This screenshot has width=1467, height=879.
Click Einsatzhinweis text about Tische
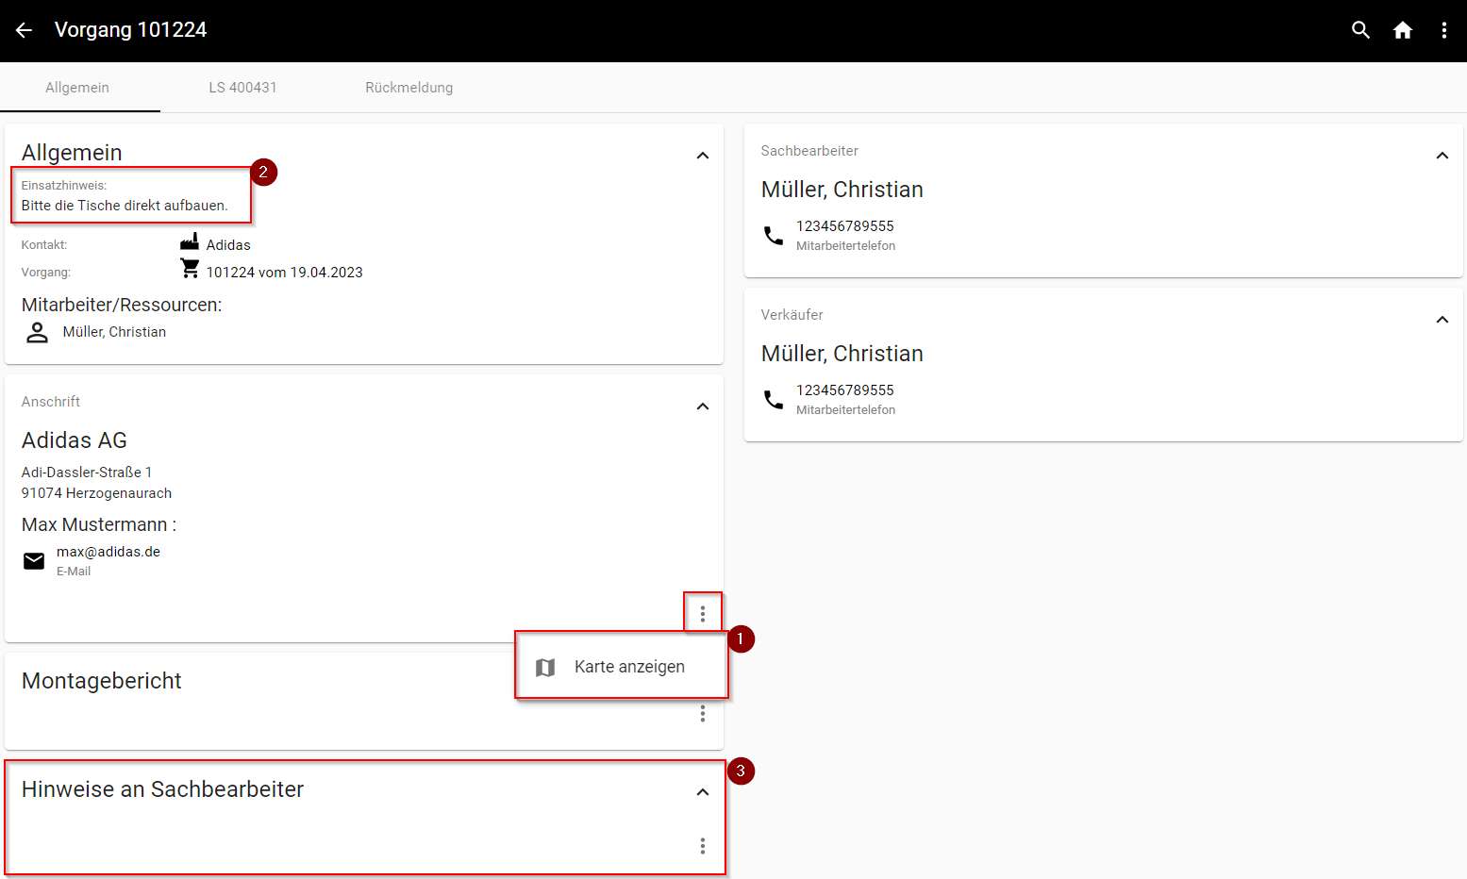(x=125, y=206)
